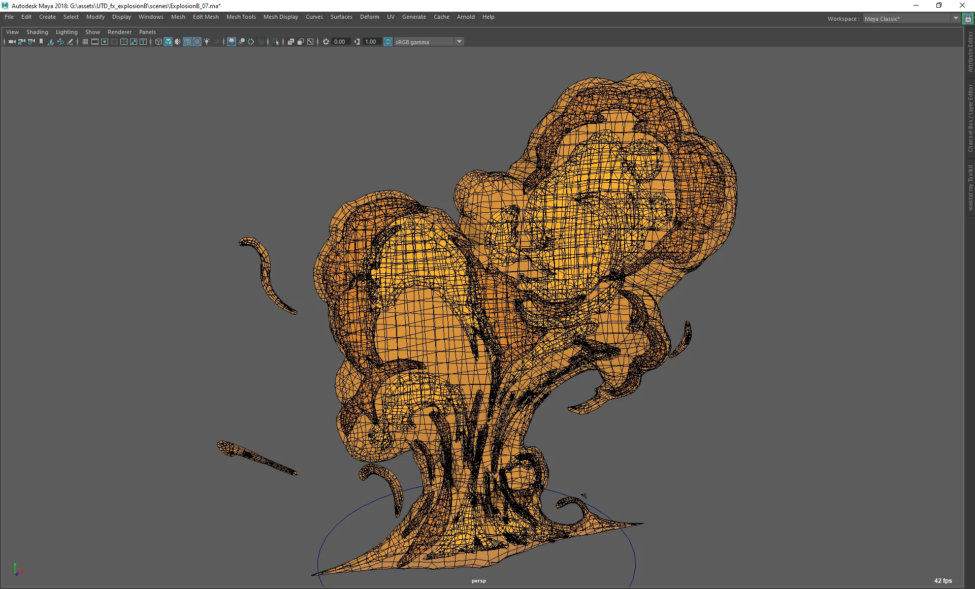Open the Arnold menu
The width and height of the screenshot is (975, 589).
tap(466, 17)
